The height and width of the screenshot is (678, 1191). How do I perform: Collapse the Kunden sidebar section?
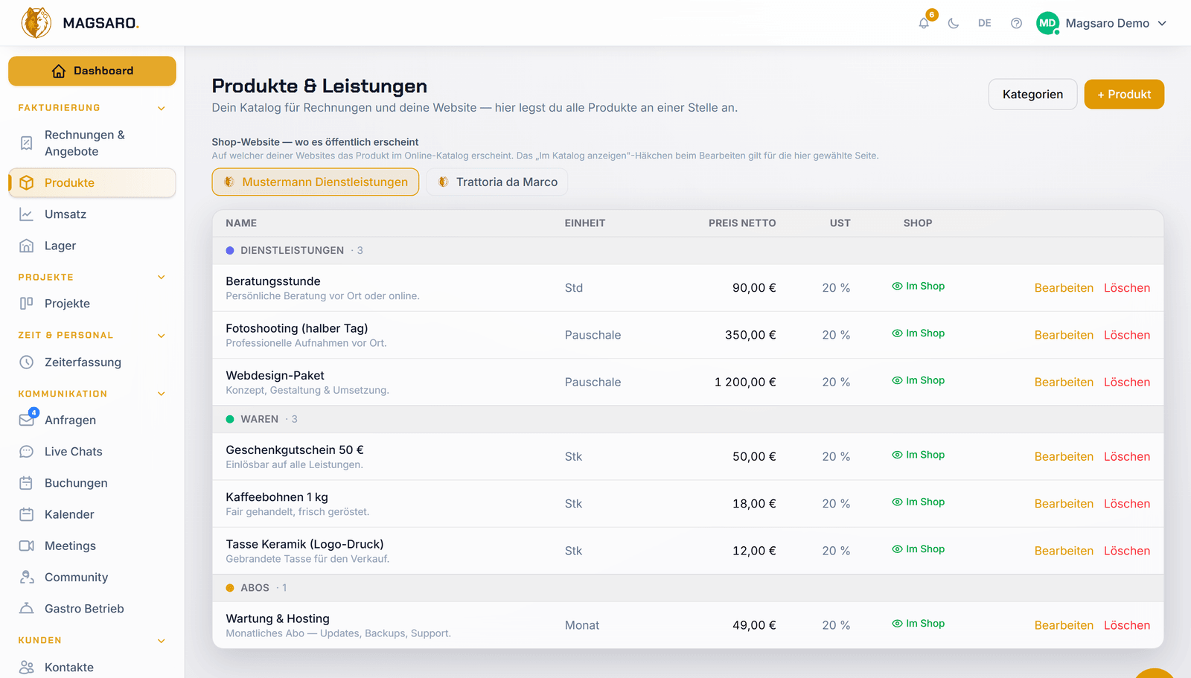pos(162,641)
